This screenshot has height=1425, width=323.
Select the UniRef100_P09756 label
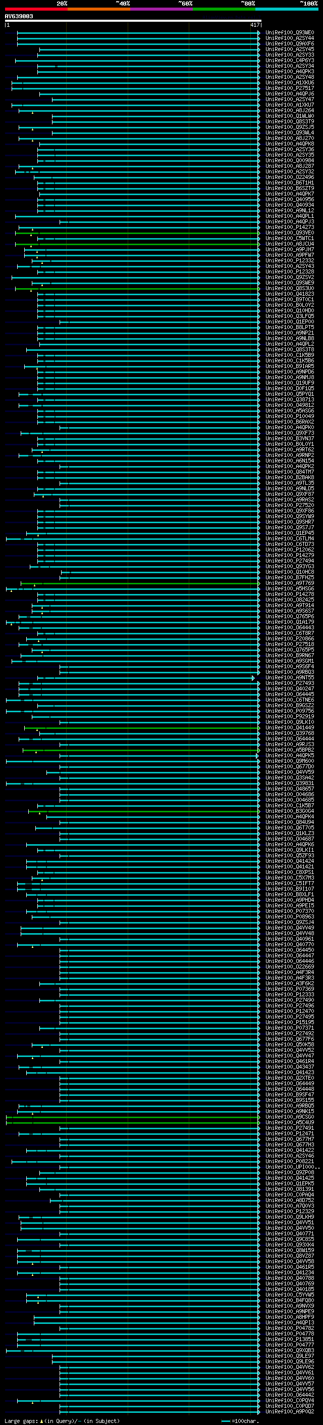[x=289, y=711]
